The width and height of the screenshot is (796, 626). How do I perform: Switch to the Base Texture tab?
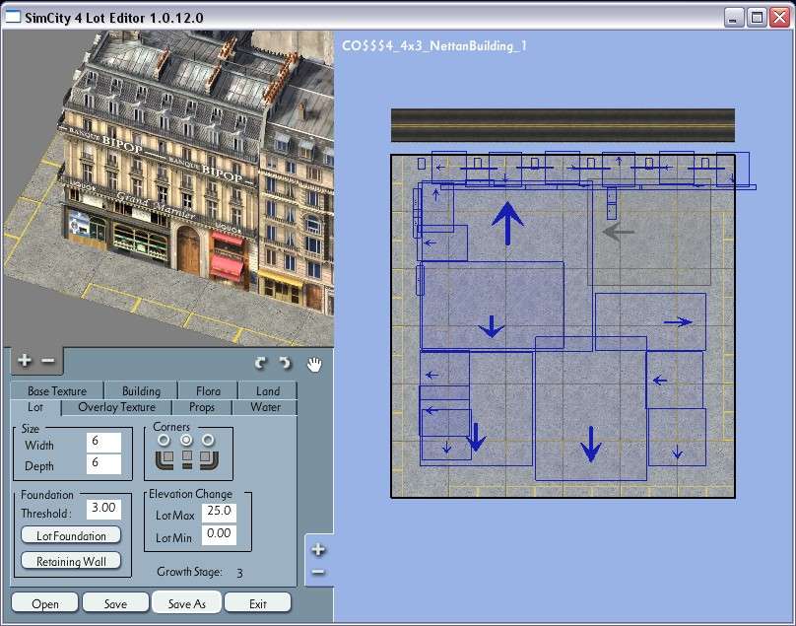(x=57, y=390)
